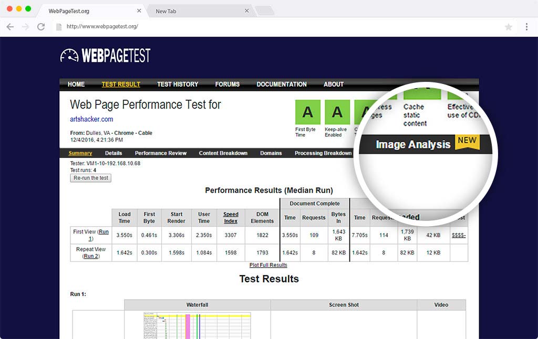Screen dimensions: 538x339
Task: Open DOCUMENTATION in navigation
Action: (282, 84)
